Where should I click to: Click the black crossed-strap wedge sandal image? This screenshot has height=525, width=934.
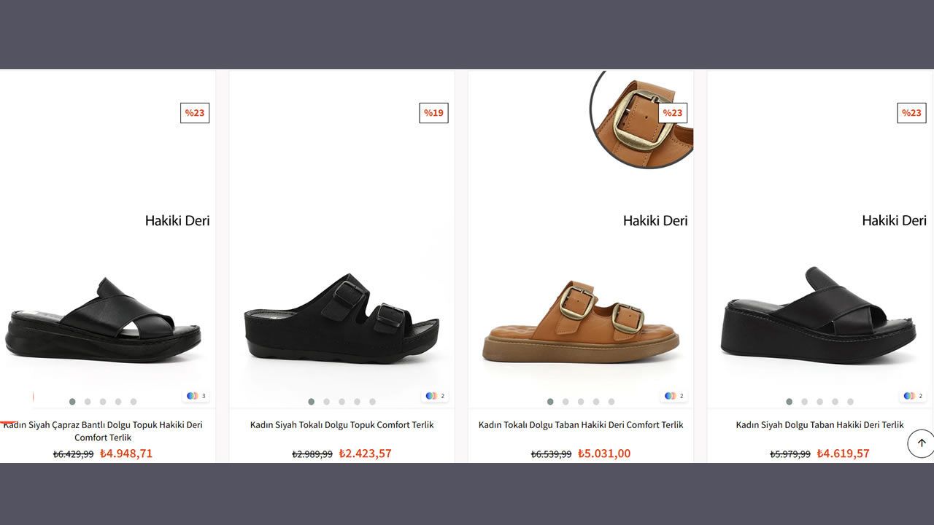coord(103,319)
